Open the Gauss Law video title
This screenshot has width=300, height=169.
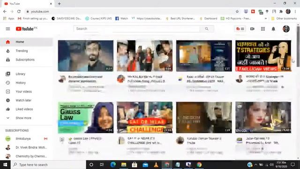click(85, 140)
